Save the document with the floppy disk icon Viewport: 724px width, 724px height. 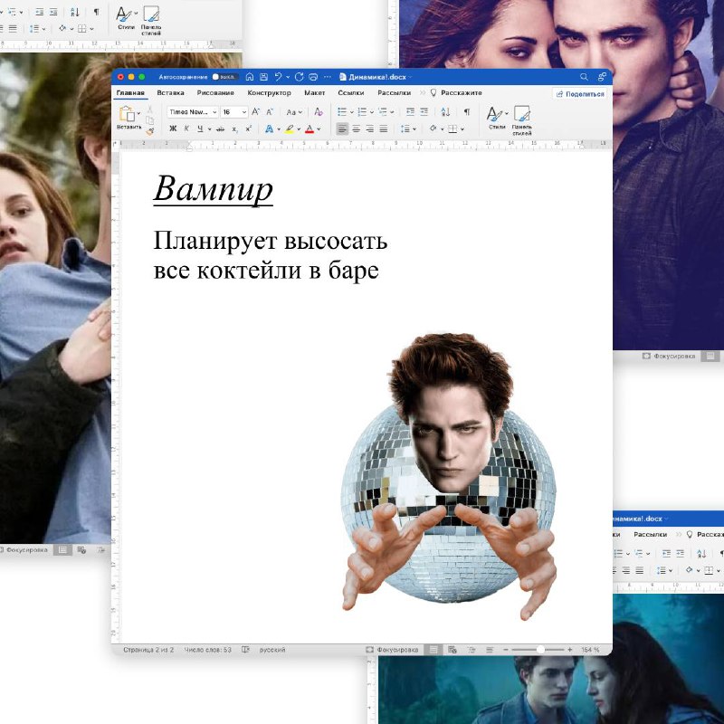(x=263, y=77)
